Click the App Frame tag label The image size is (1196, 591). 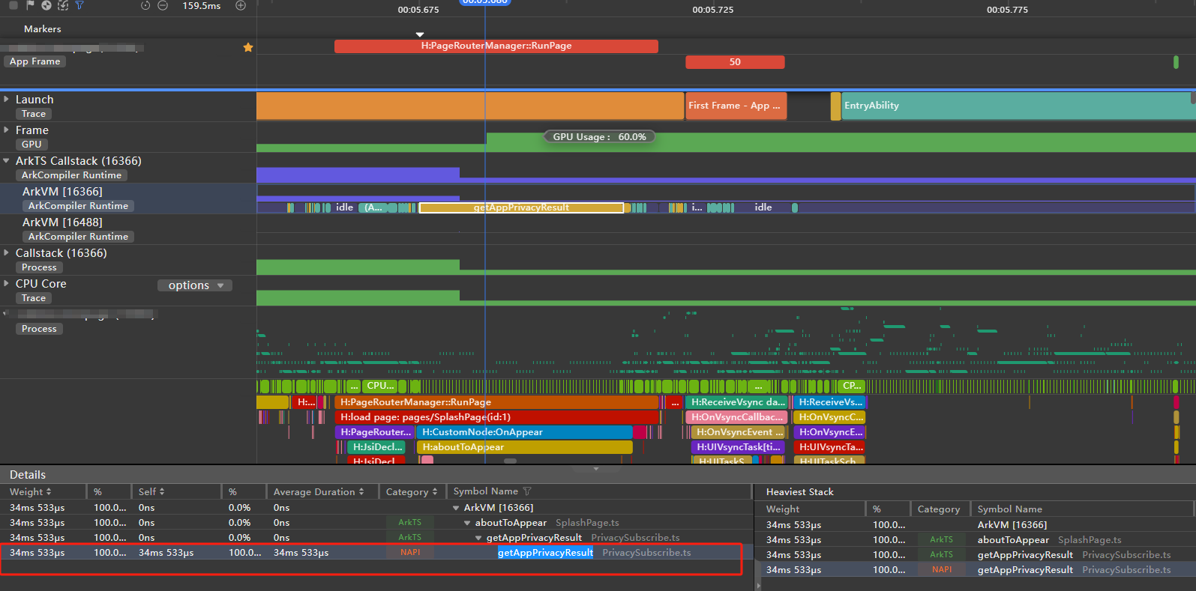coord(35,61)
